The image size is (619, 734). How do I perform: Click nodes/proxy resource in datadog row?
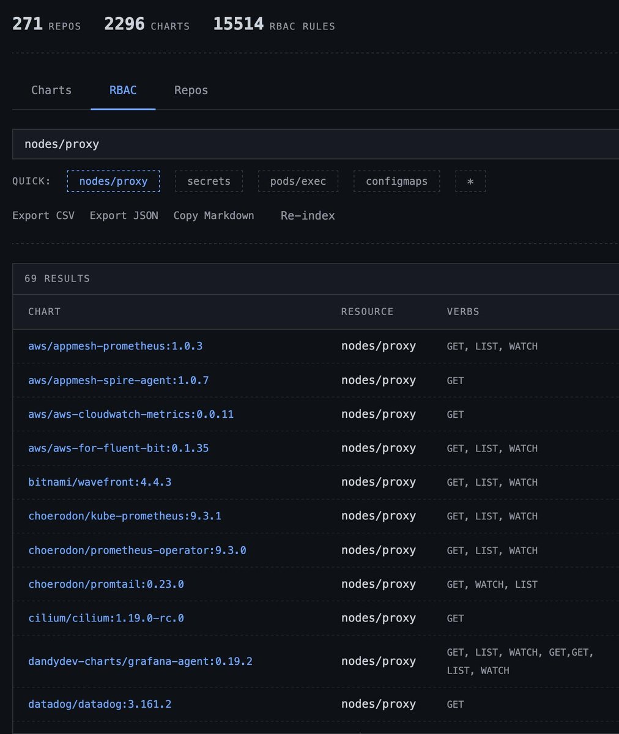pos(379,705)
